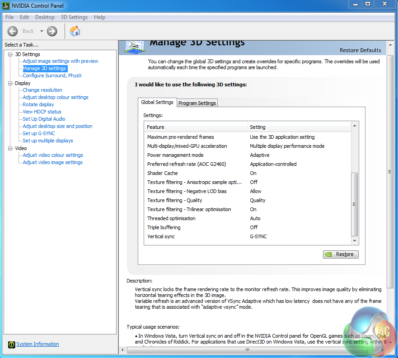398x358 pixels.
Task: Open Adjust video image settings
Action: pyautogui.click(x=52, y=162)
